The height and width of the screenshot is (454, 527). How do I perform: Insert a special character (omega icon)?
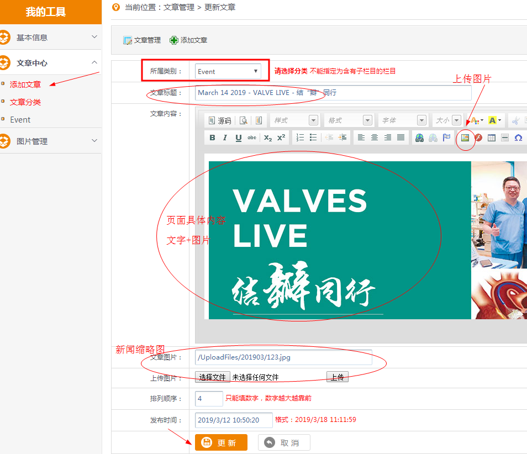click(518, 138)
